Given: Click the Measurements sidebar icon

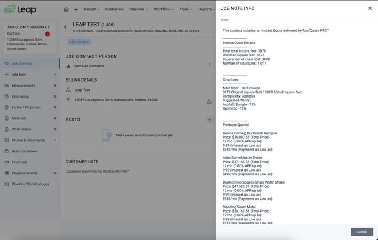Looking at the screenshot, I should point(7,85).
